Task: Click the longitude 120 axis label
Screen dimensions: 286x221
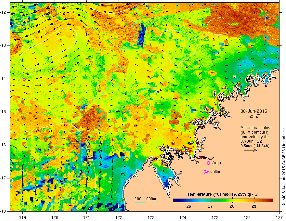Action: point(55,217)
